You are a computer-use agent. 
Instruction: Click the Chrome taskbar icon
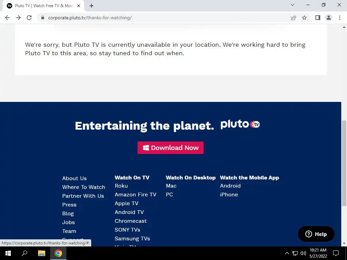point(58,253)
